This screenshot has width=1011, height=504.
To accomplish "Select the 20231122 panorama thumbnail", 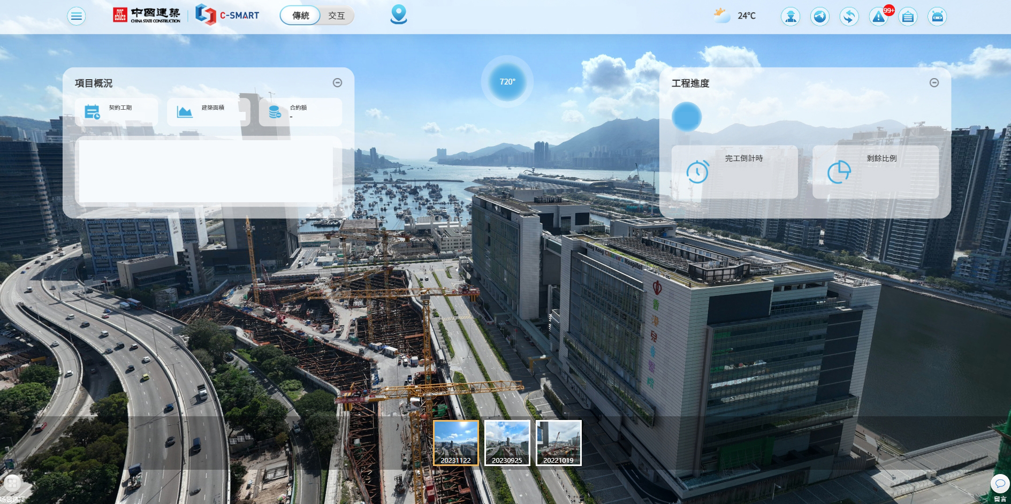I will tap(456, 442).
